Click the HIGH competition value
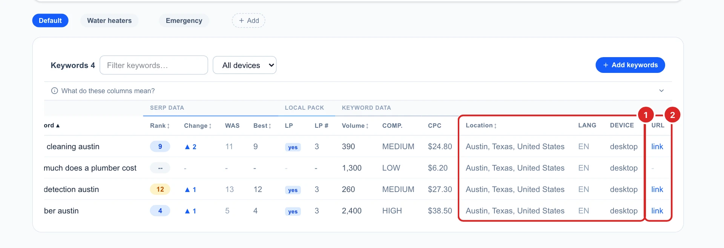Image resolution: width=724 pixels, height=248 pixels. tap(392, 211)
